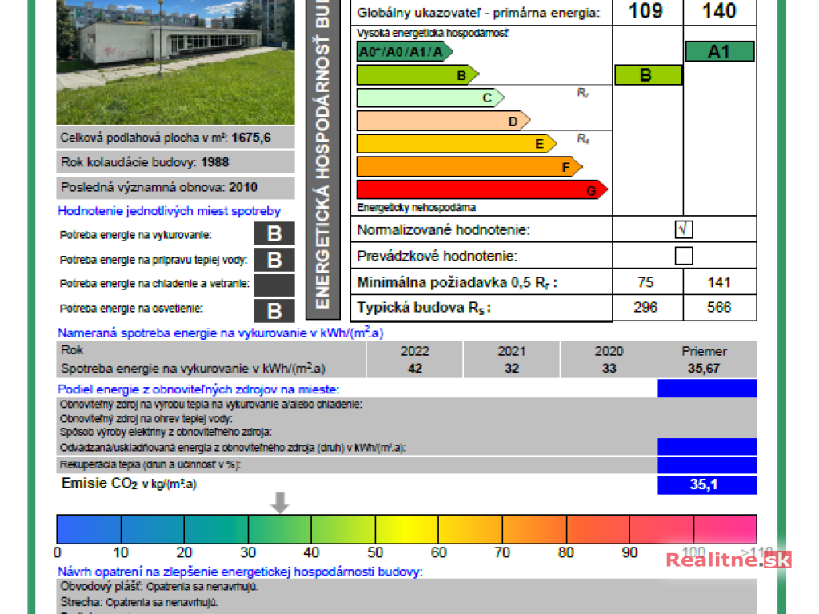The image size is (819, 614).
Task: Click the red G class arrow
Action: click(482, 190)
